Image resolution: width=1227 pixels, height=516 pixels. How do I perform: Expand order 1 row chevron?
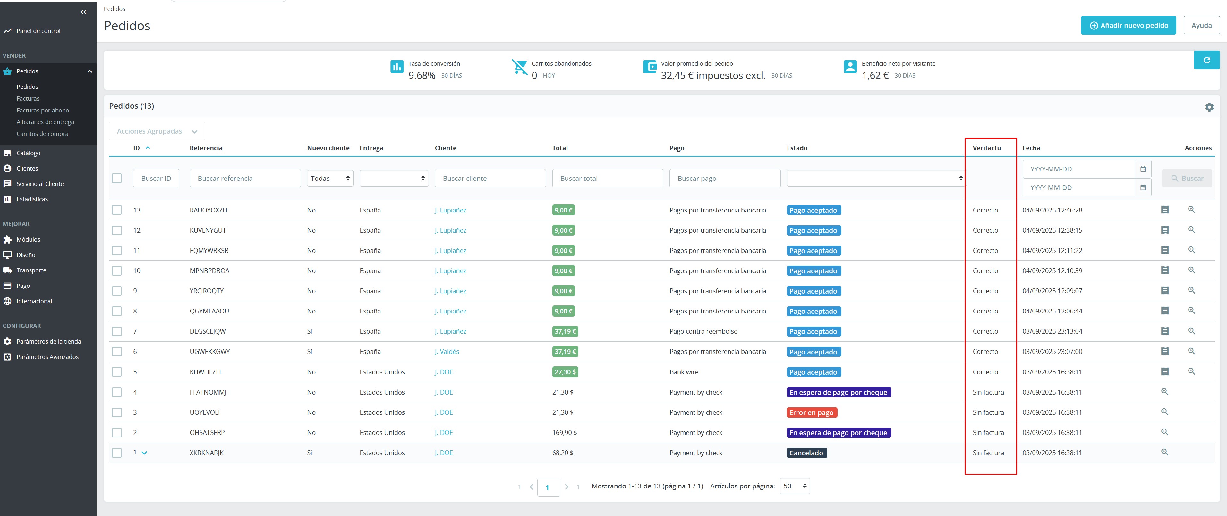coord(144,453)
